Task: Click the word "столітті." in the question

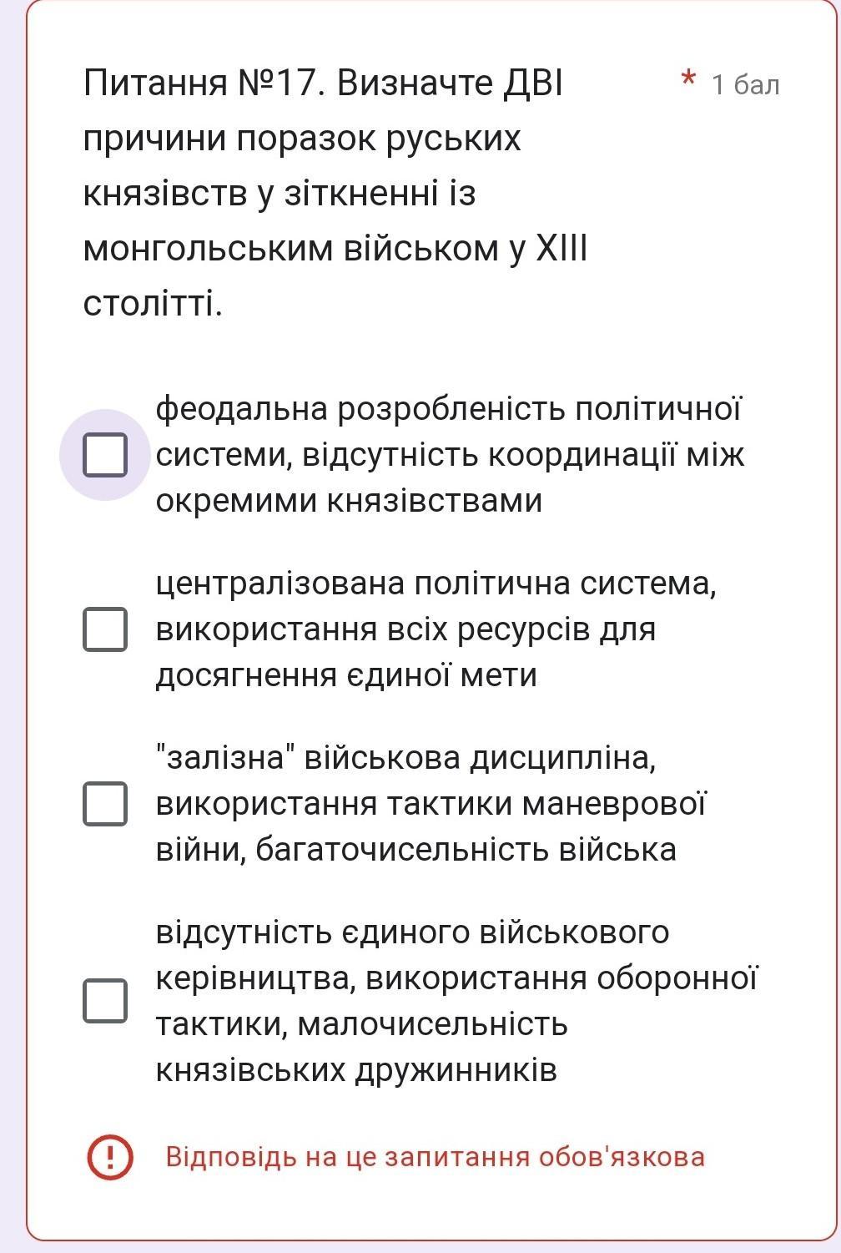Action: (x=154, y=304)
